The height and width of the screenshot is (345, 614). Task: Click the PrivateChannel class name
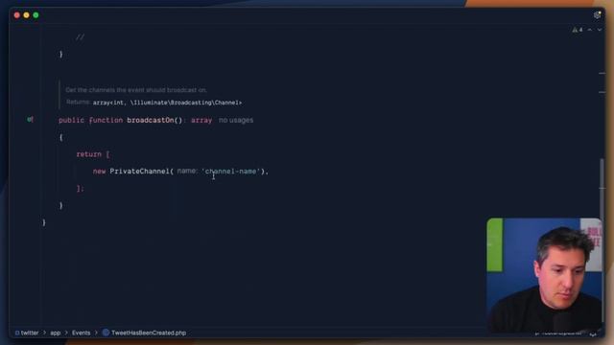tap(139, 171)
